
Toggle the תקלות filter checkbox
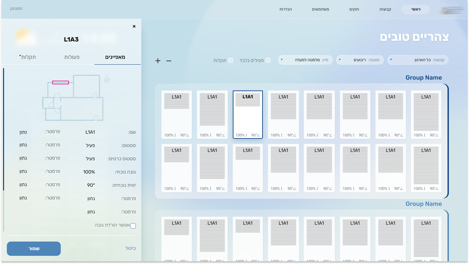(x=231, y=60)
